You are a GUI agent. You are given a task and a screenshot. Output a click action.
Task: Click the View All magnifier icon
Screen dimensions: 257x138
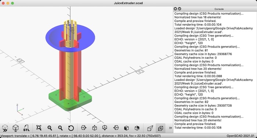[x=39, y=128]
